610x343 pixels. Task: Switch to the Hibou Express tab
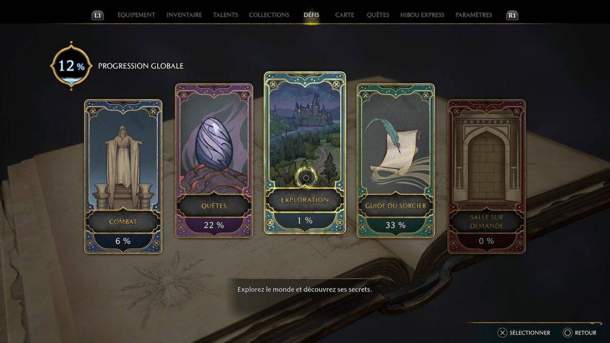[x=422, y=15]
